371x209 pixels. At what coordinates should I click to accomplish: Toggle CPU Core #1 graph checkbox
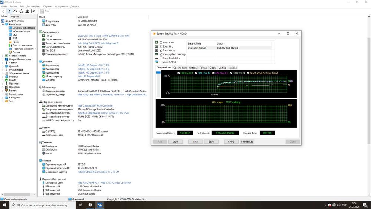(179, 73)
